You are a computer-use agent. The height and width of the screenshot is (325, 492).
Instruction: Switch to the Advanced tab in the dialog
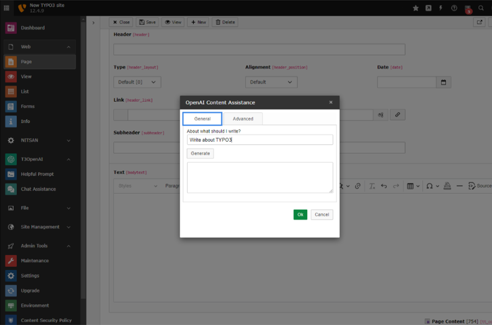point(243,119)
